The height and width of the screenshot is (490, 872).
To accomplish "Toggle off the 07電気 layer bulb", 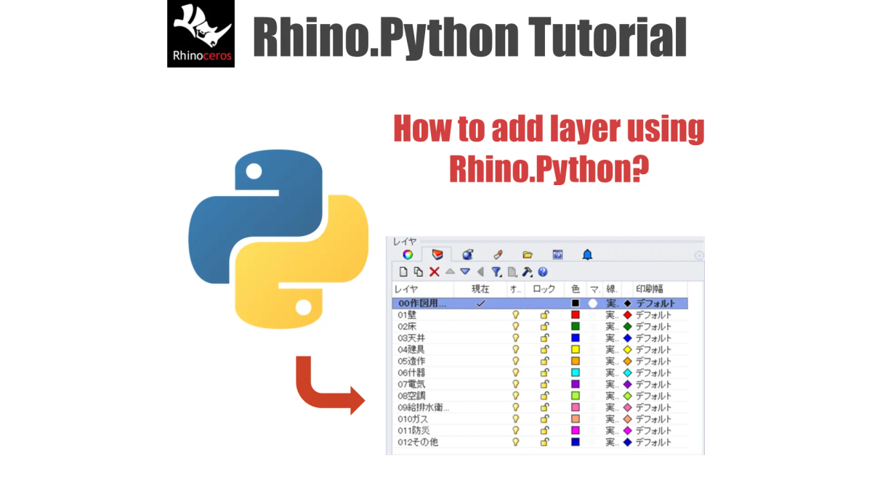I will [x=516, y=384].
